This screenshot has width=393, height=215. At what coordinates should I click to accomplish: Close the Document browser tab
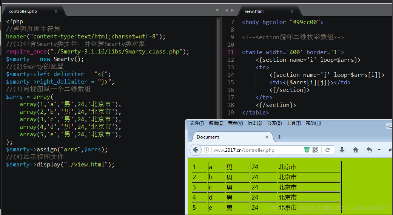pyautogui.click(x=267, y=137)
